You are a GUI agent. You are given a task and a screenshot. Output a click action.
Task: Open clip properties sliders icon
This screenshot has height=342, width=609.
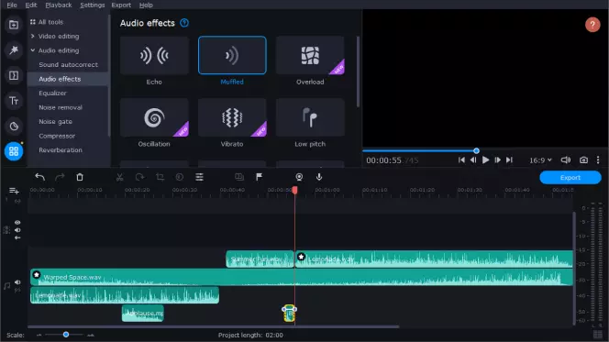[199, 177]
